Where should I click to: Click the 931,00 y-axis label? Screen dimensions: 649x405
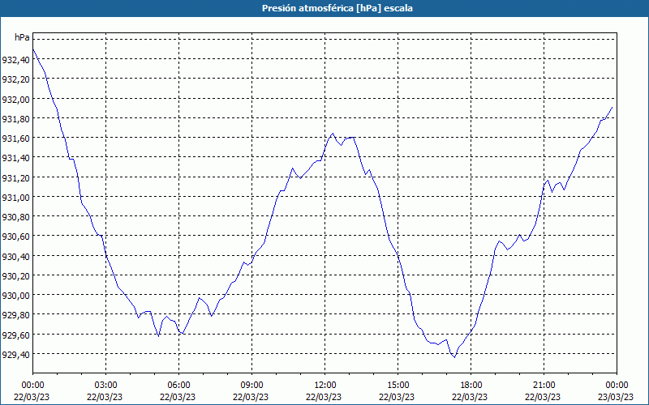coord(15,198)
